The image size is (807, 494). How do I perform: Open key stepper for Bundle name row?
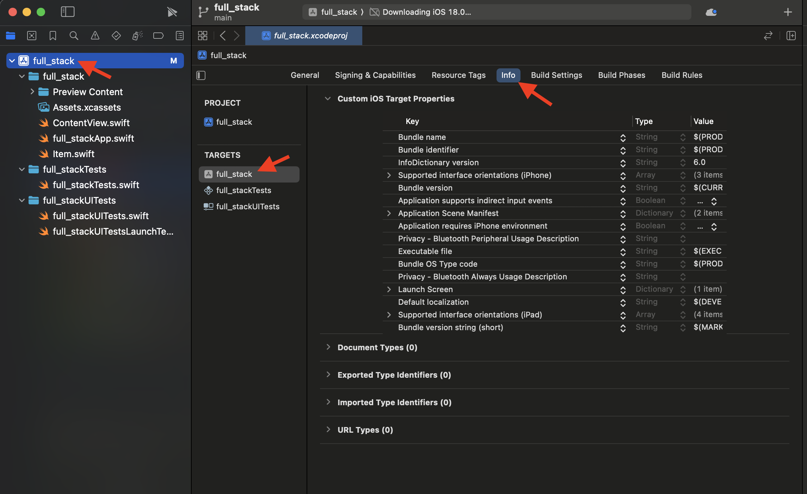(623, 138)
